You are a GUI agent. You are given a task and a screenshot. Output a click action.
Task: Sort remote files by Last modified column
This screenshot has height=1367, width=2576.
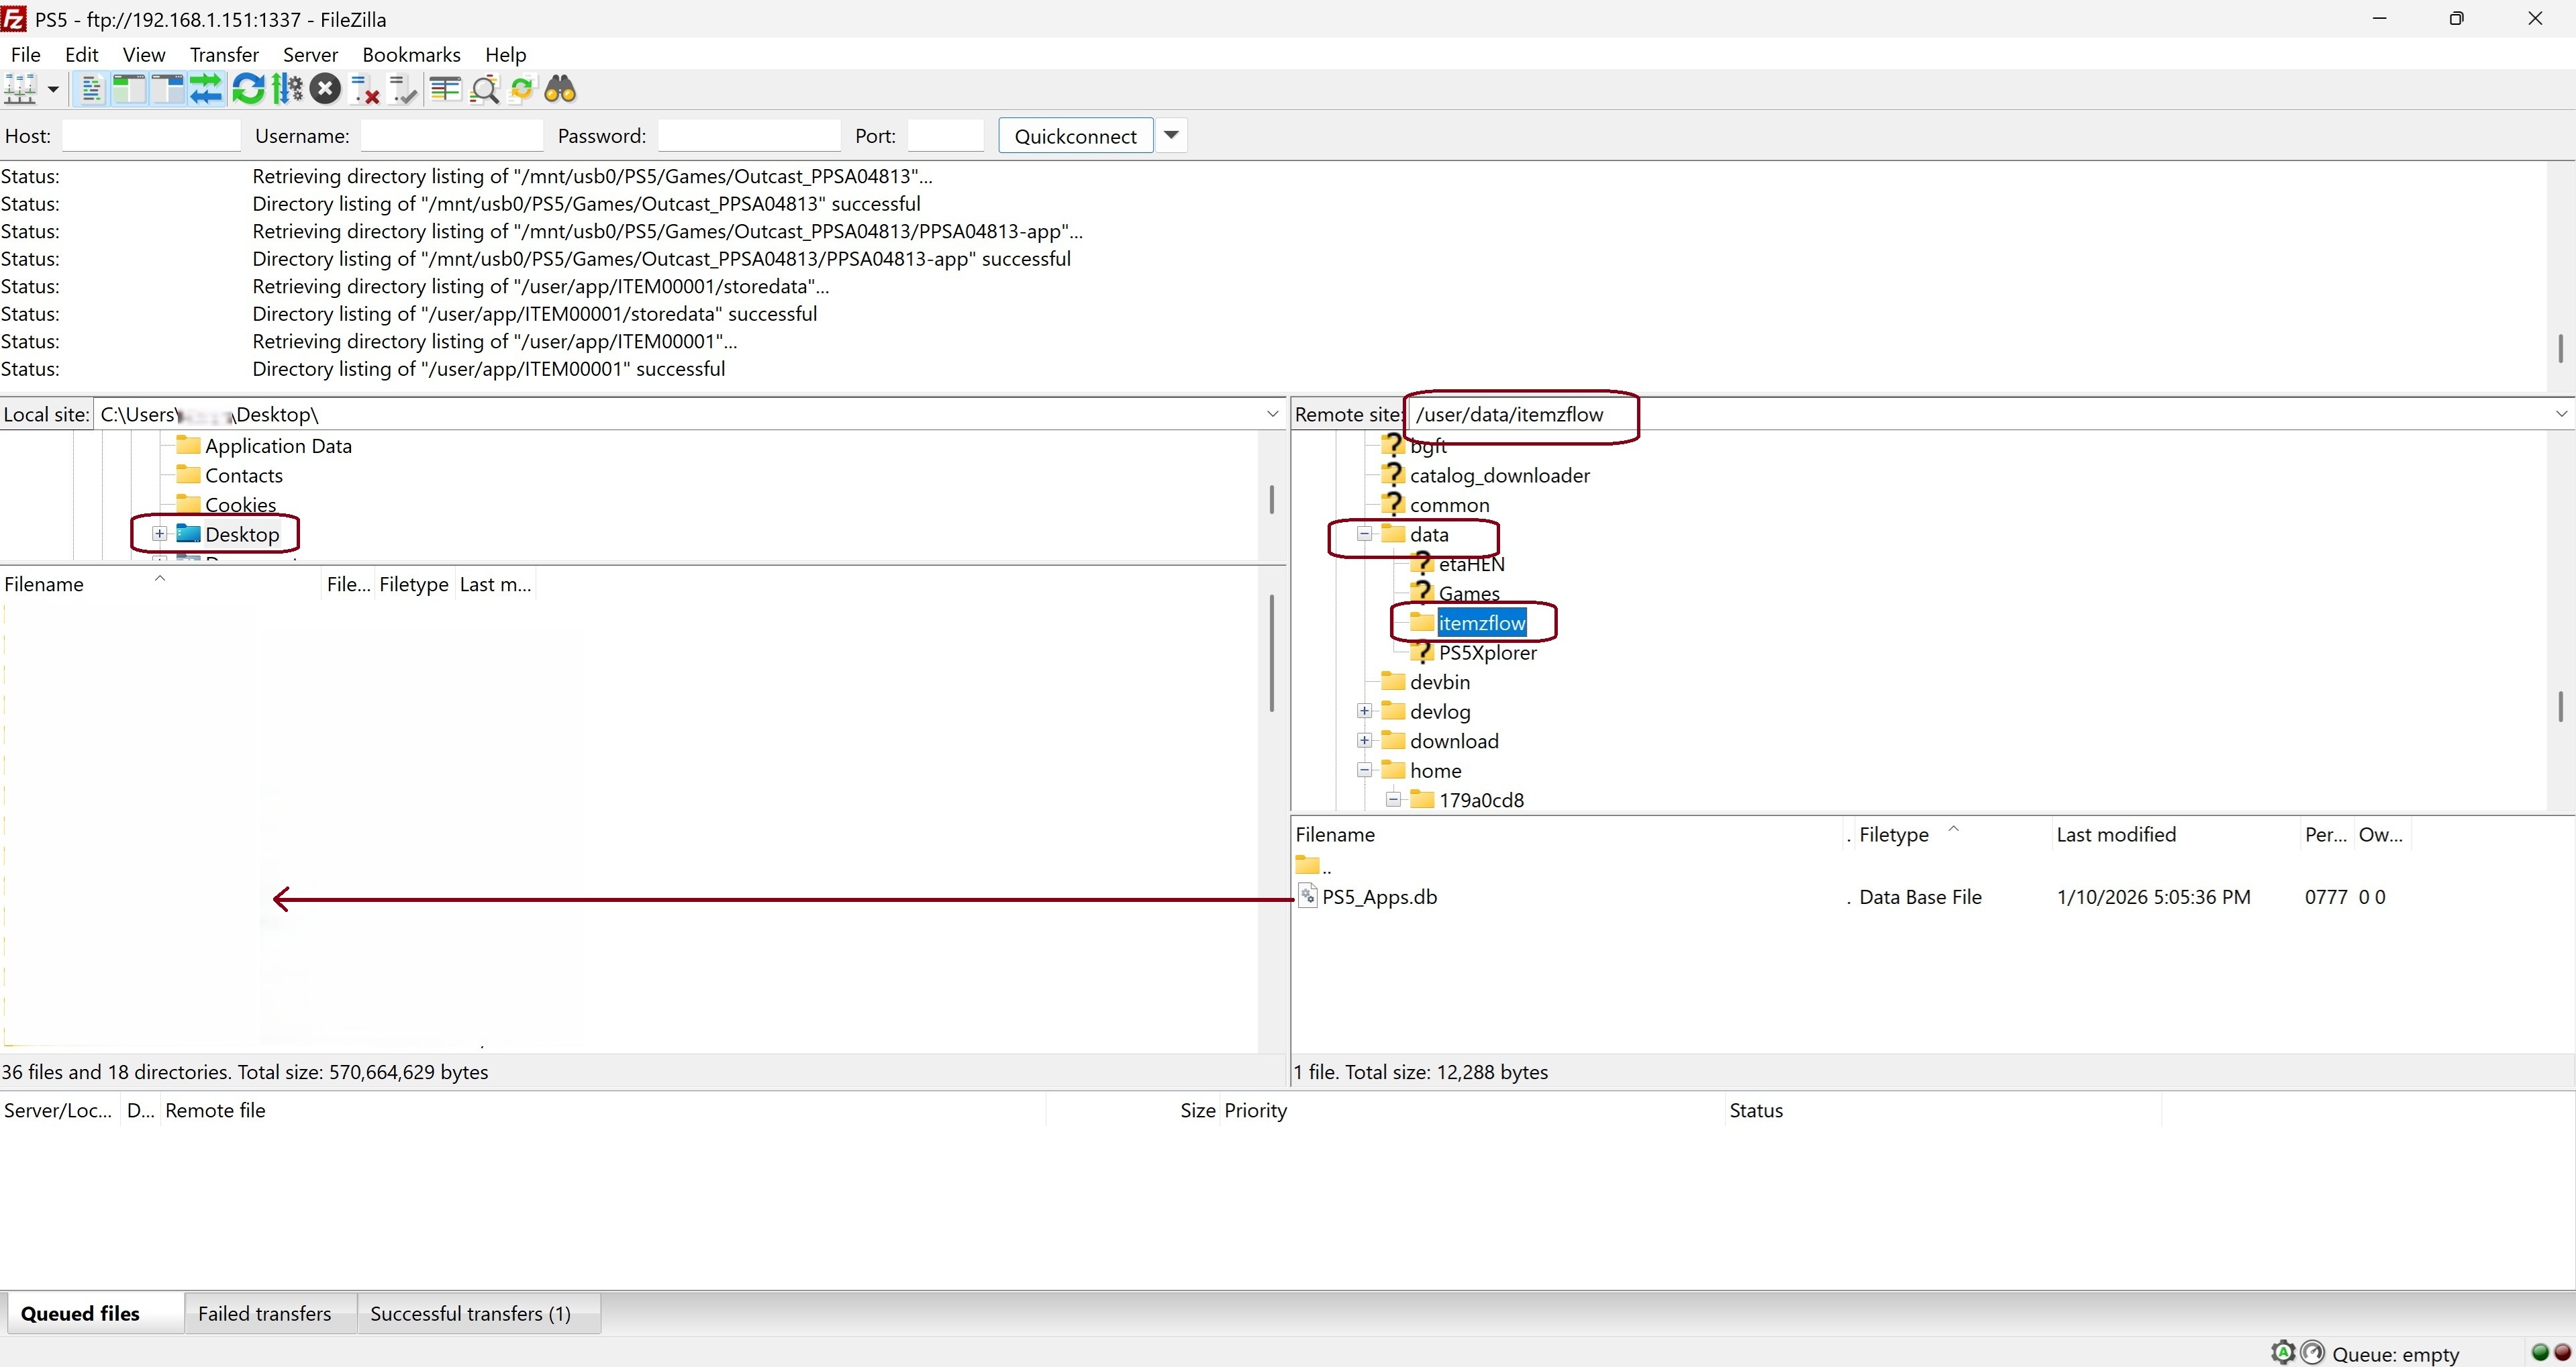2115,835
